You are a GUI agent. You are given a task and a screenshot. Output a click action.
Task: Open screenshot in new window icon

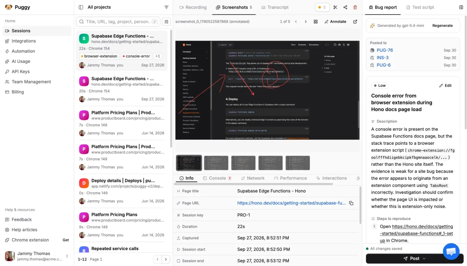355,22
